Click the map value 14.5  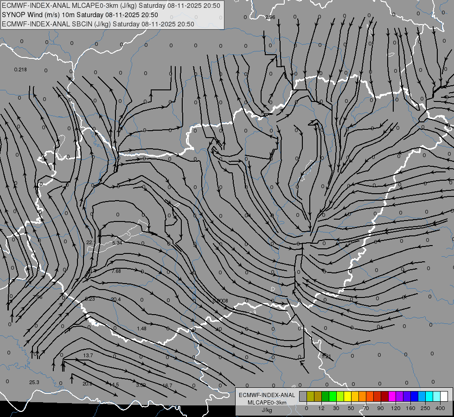pos(114,385)
